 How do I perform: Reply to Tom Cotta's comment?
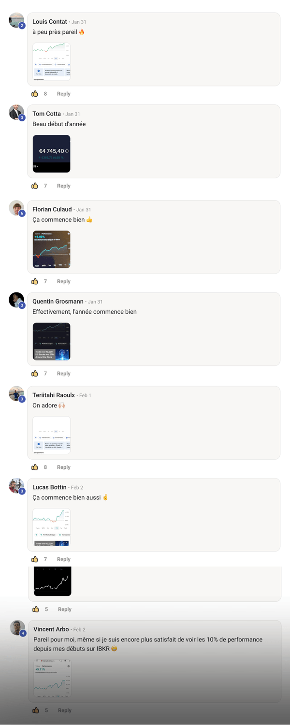[64, 186]
